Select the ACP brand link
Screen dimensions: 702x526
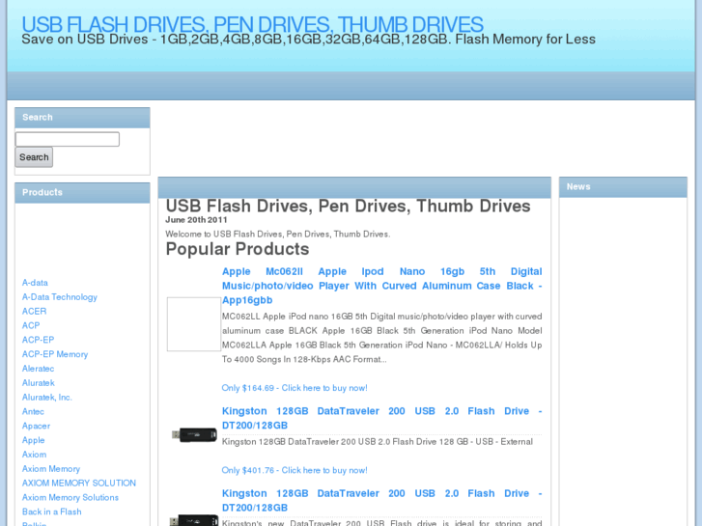tap(31, 326)
